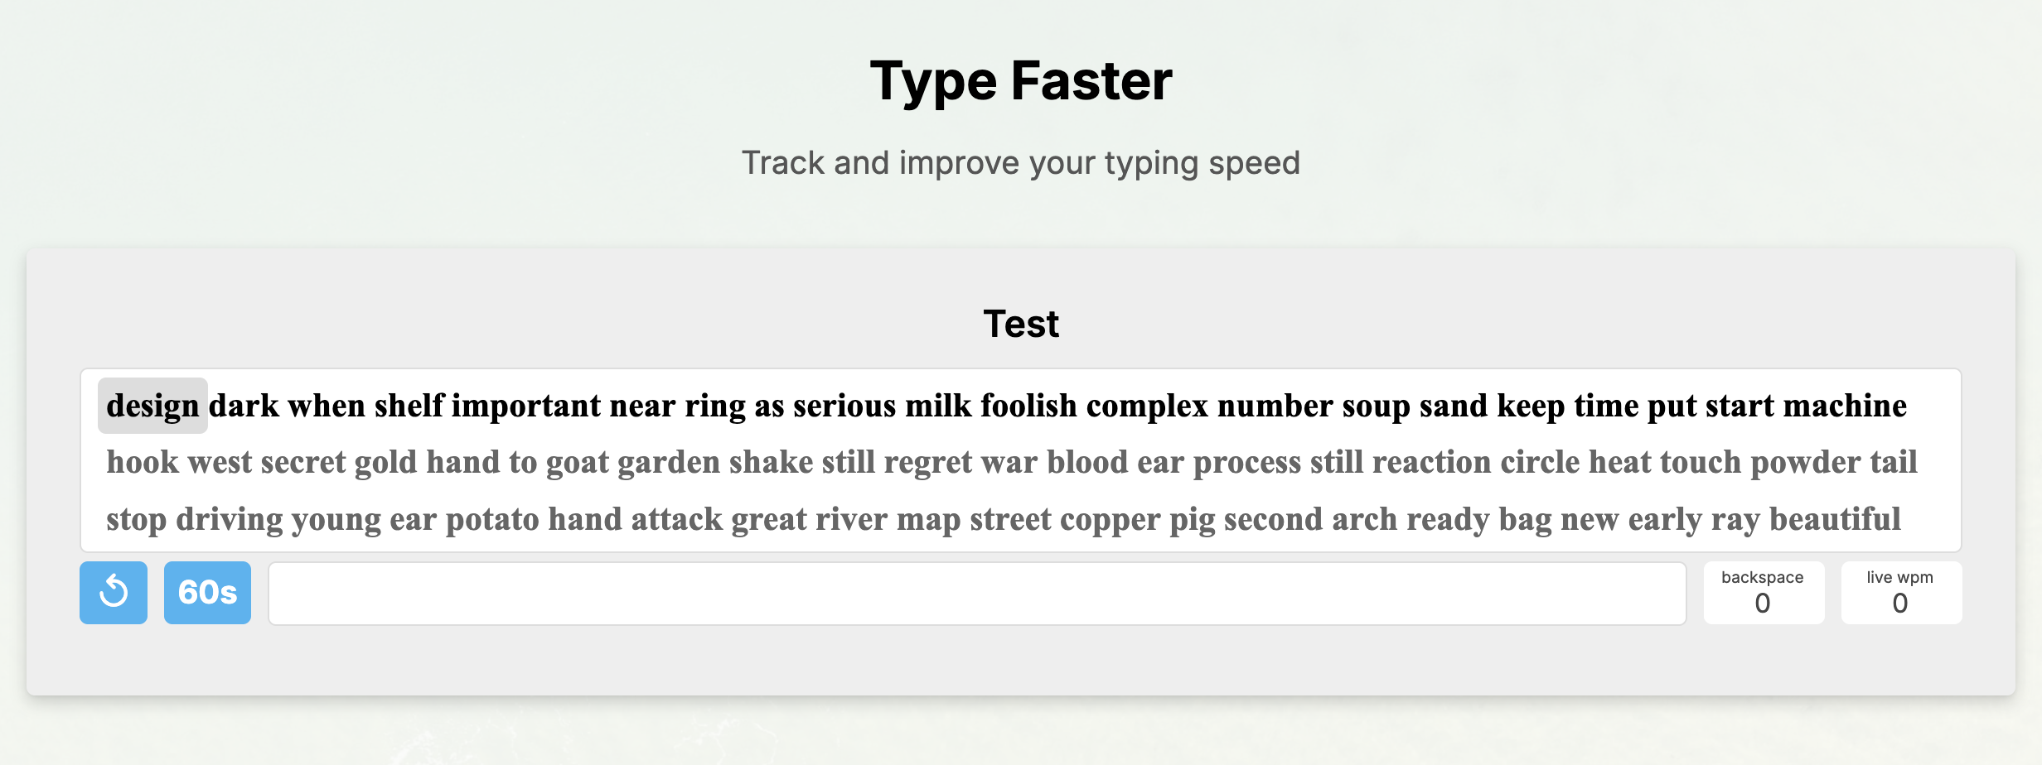Click the tagline about improving typing speed

click(x=1020, y=163)
